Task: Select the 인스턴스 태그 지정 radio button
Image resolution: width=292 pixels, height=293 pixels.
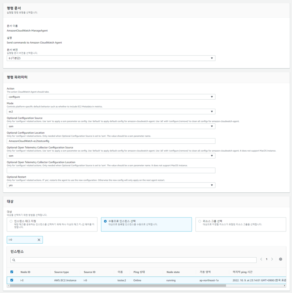Action: coord(11,221)
